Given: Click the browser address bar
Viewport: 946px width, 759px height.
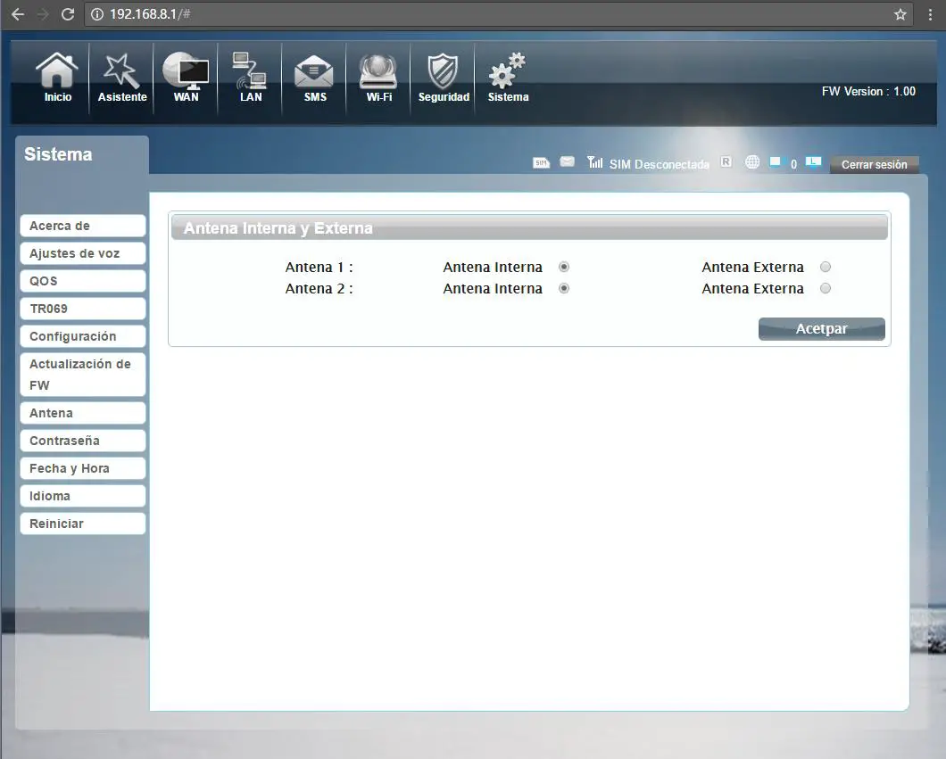Looking at the screenshot, I should tap(491, 14).
